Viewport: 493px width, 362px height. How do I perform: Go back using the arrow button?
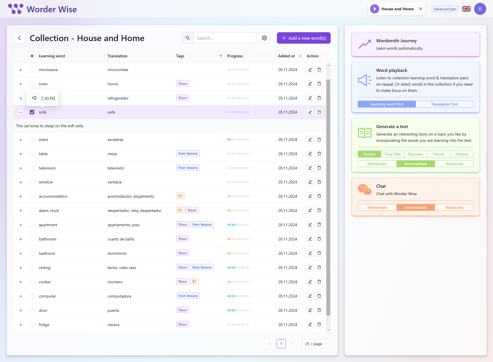[x=19, y=38]
